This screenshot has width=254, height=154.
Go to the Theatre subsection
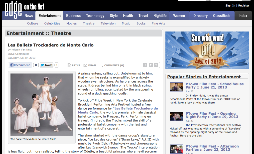click(89, 23)
